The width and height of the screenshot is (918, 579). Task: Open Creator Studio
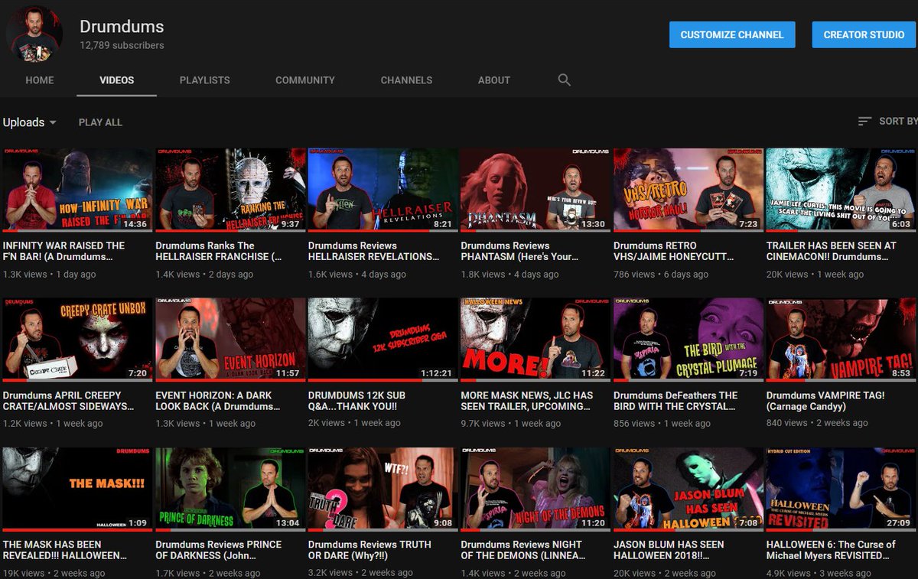point(864,34)
